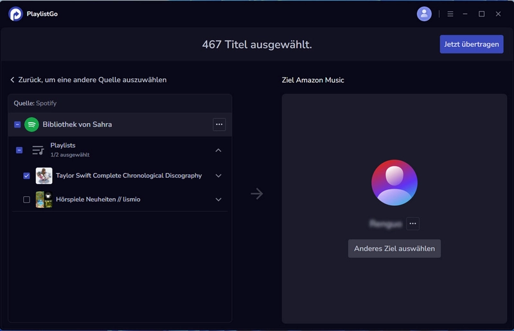Click the Amazon Music profile avatar
The width and height of the screenshot is (514, 331).
pyautogui.click(x=394, y=182)
